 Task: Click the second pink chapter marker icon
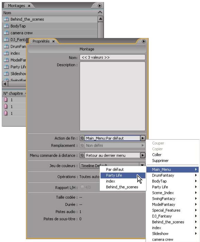click(6, 106)
